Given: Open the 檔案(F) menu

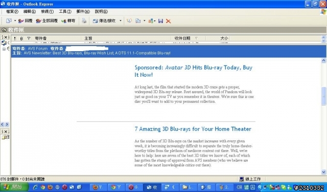Looking at the screenshot, I should 12,11.
